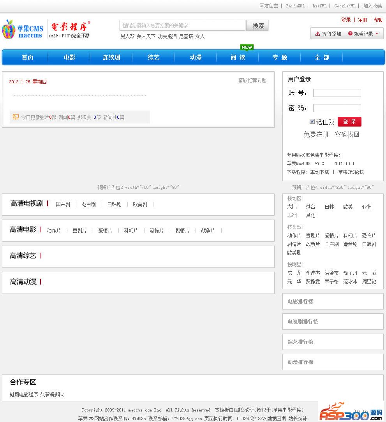Open the 综艺 navigation tab

(153, 57)
